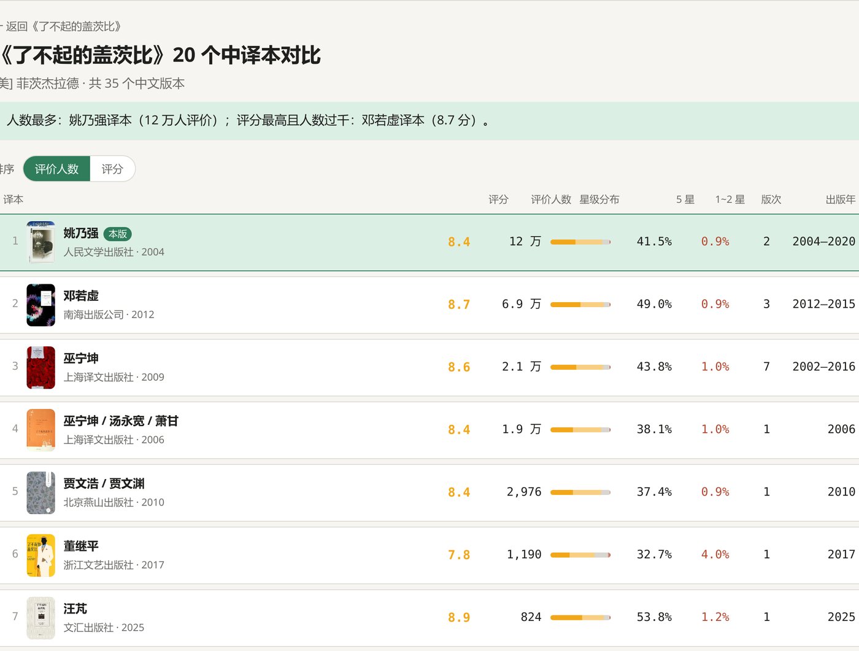The width and height of the screenshot is (859, 651).
Task: Click the star distribution bar for 董继平
Action: pyautogui.click(x=580, y=555)
